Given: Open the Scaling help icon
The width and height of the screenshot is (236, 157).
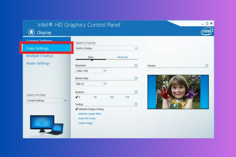Looking at the screenshot, I should (x=136, y=104).
